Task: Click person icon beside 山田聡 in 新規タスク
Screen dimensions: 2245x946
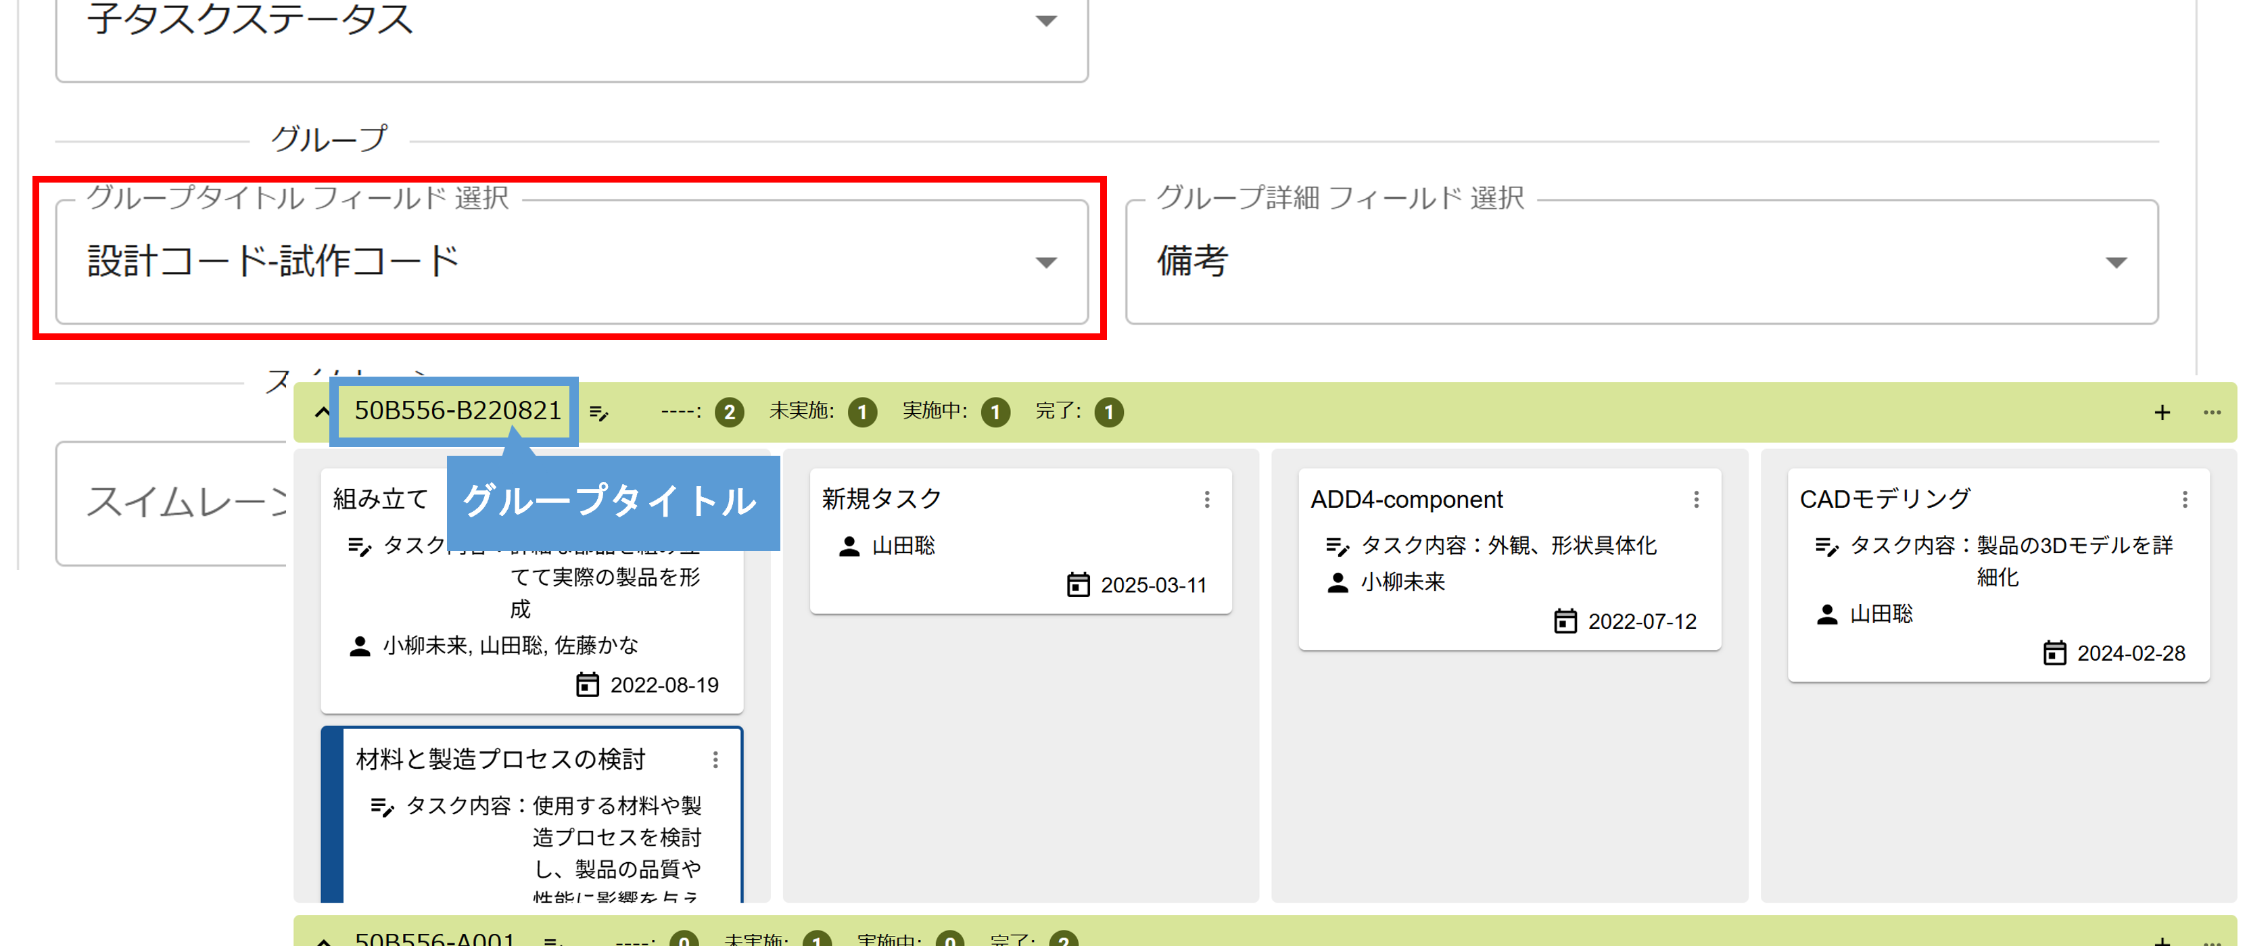Action: click(x=849, y=546)
